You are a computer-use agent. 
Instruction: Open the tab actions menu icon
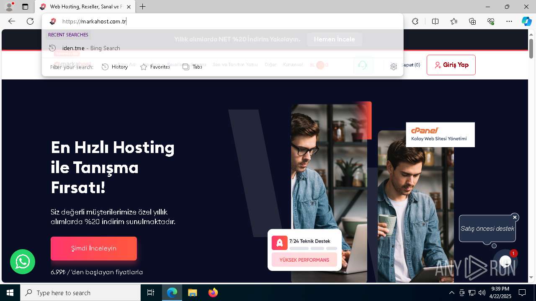coord(25,7)
